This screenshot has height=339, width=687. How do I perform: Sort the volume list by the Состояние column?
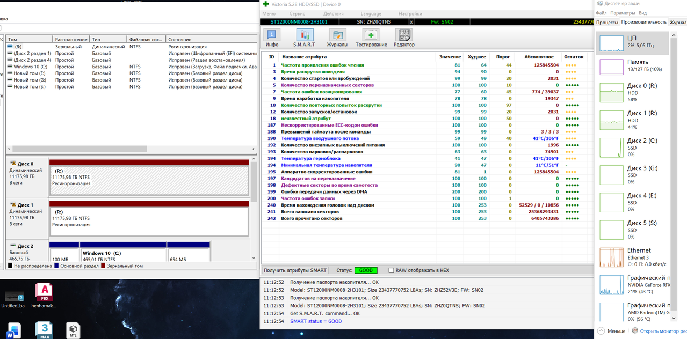(212, 39)
